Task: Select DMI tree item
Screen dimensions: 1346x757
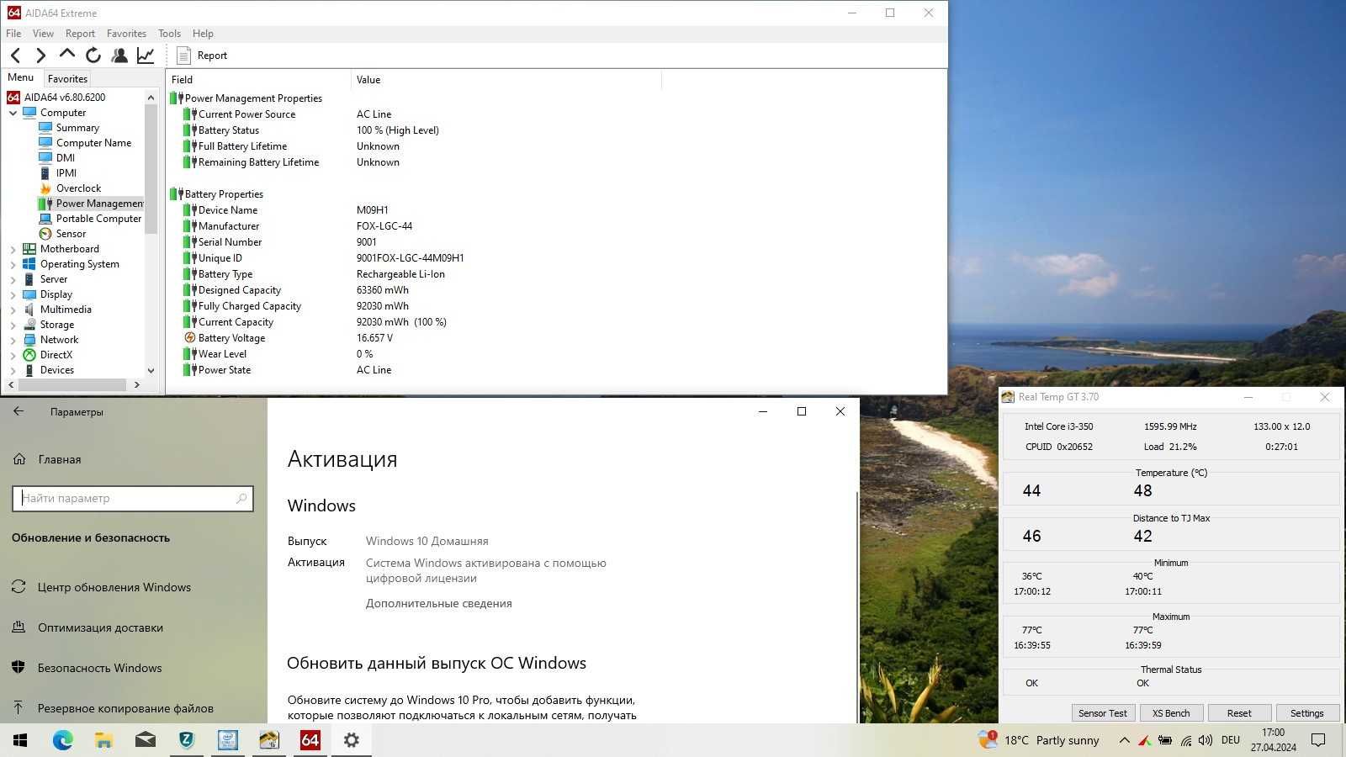Action: (66, 158)
